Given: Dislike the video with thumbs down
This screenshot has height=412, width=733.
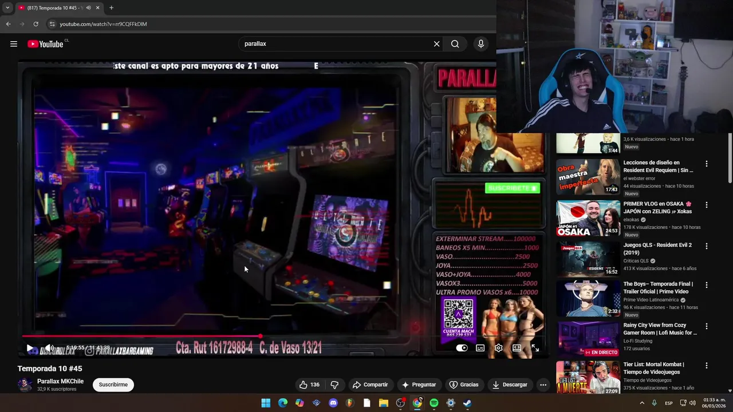Looking at the screenshot, I should point(335,385).
